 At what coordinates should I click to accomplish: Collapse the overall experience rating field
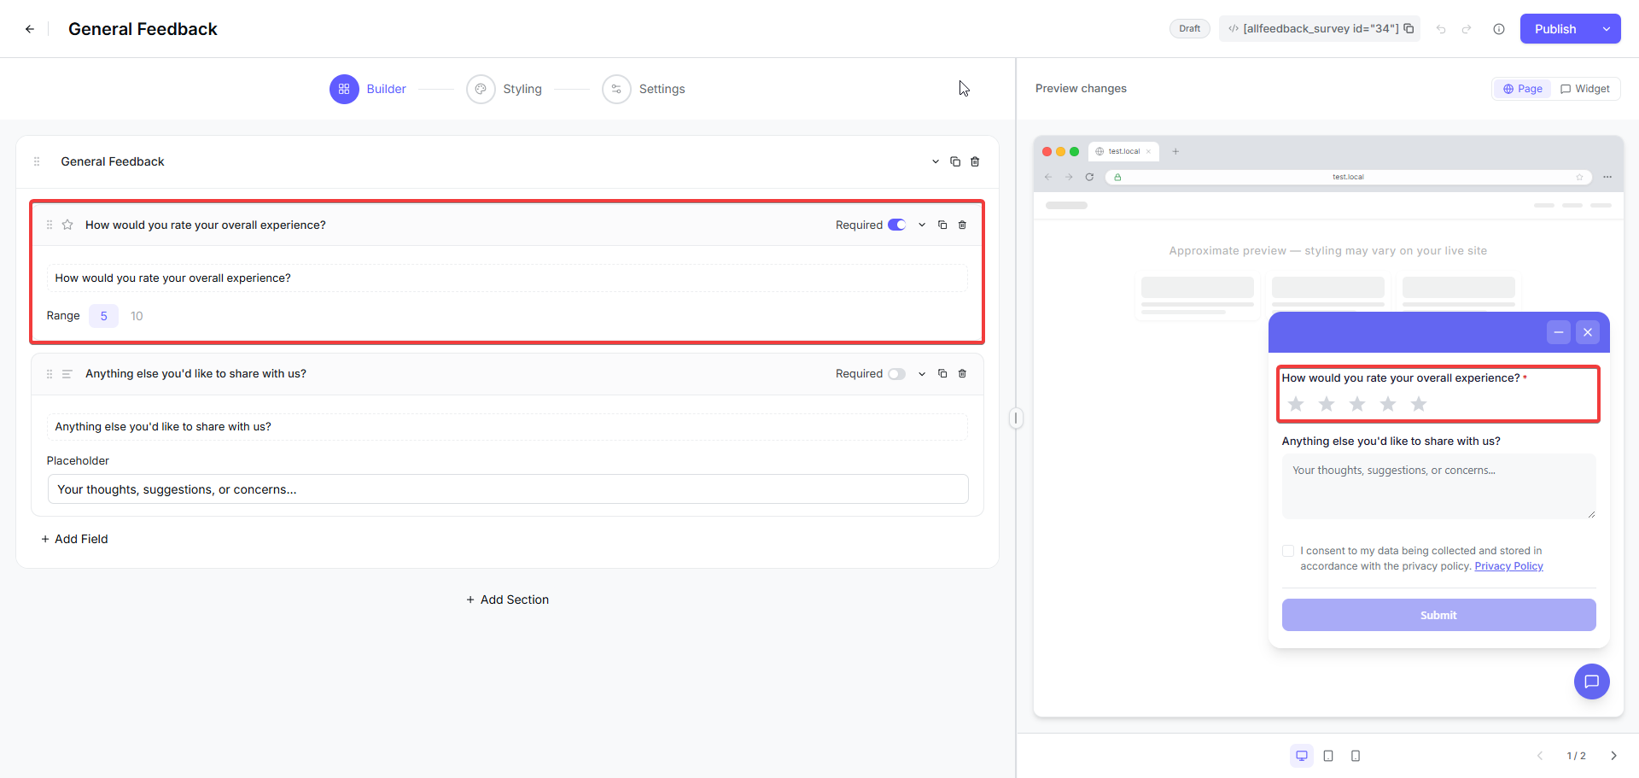(922, 225)
